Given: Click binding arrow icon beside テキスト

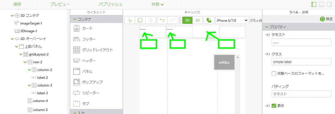Looking at the screenshot, I should pyautogui.click(x=267, y=35).
